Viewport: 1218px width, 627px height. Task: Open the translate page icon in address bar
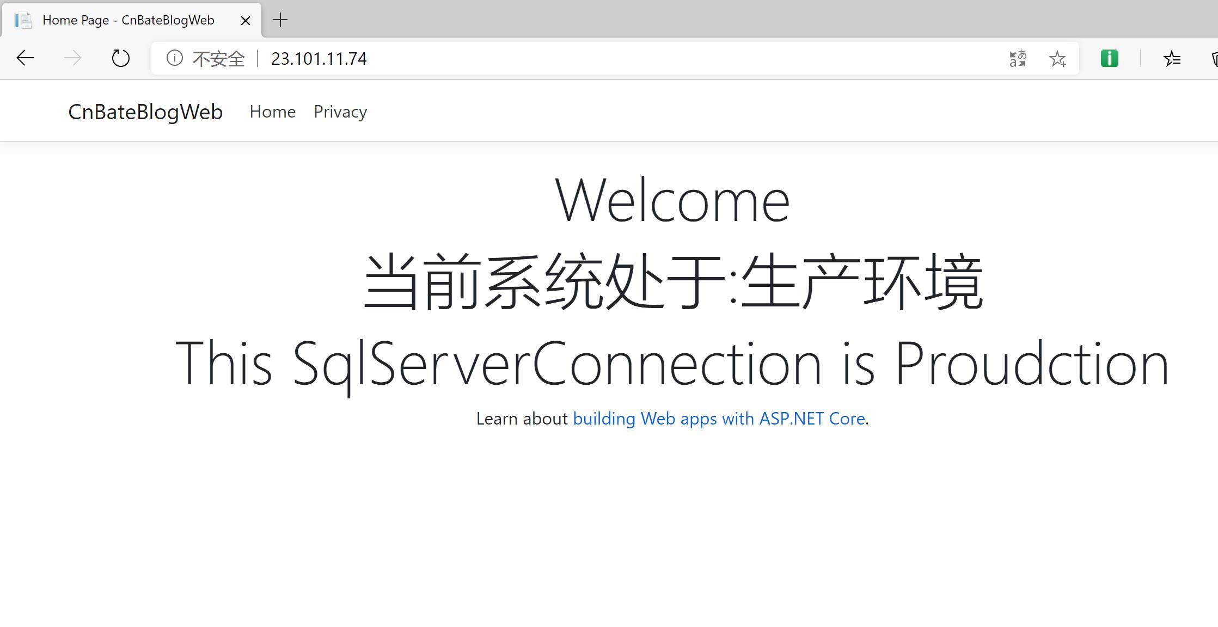tap(1016, 58)
